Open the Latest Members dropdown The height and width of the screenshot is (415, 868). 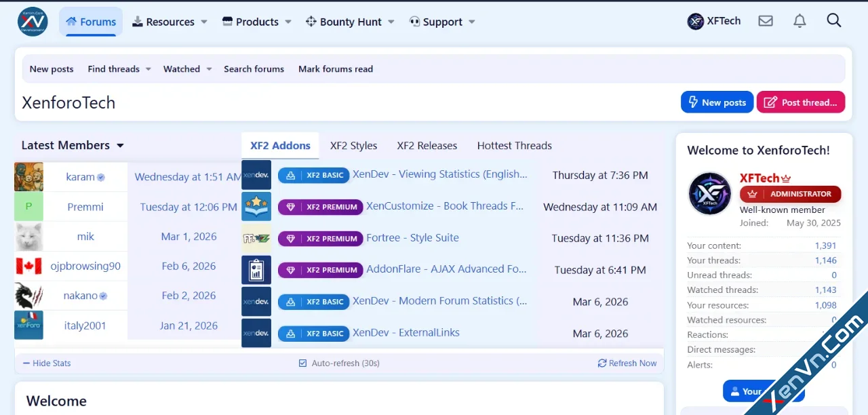[120, 146]
